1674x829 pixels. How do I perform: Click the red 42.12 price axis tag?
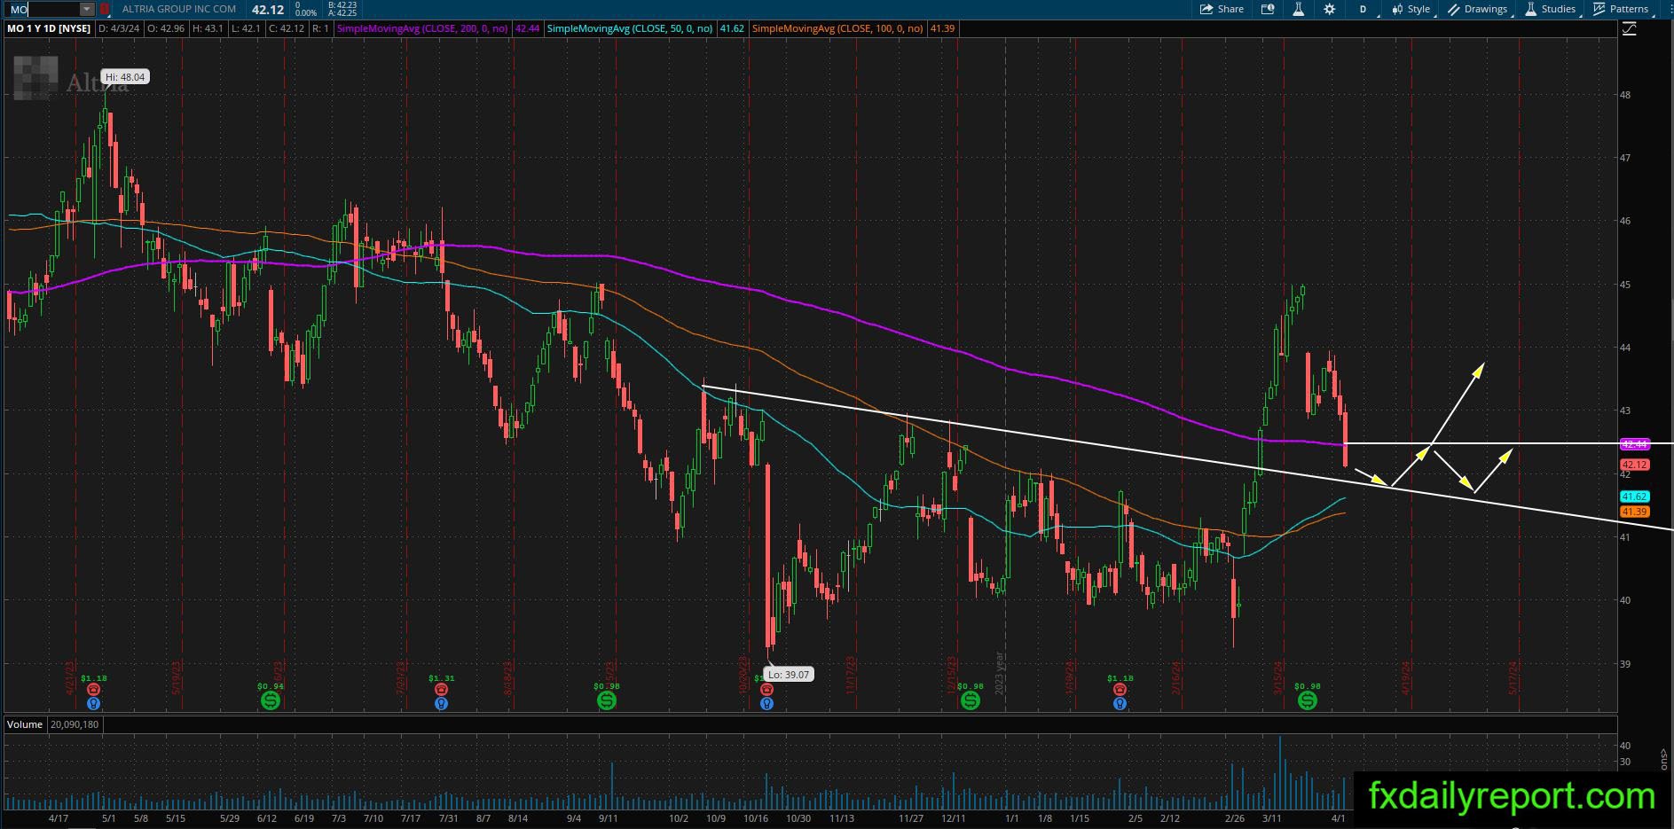1634,465
